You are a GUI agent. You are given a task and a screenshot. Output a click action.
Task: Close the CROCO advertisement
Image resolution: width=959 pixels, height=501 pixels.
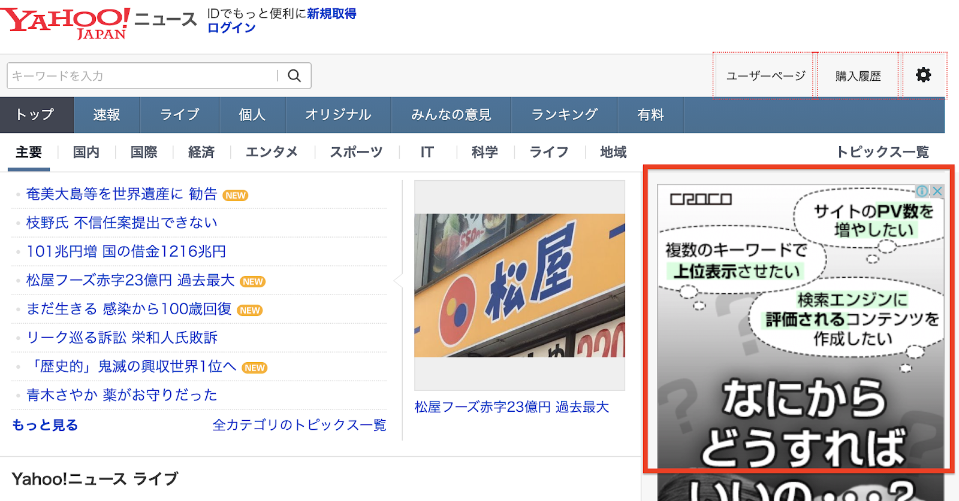[x=937, y=191]
